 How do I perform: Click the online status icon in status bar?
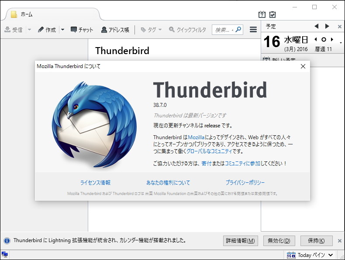[x=5, y=255]
